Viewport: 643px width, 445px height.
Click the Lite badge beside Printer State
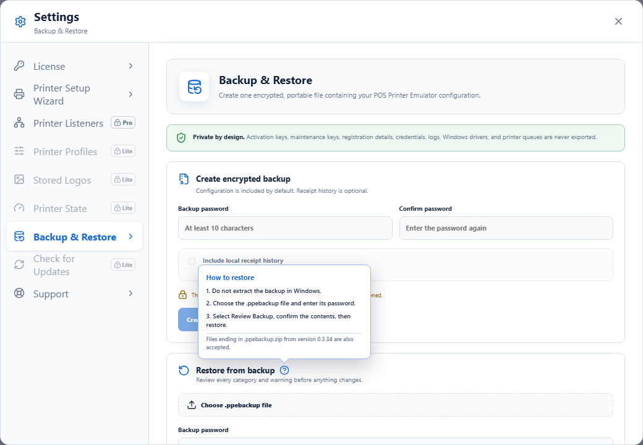123,208
